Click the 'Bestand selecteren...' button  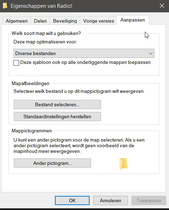[57, 104]
